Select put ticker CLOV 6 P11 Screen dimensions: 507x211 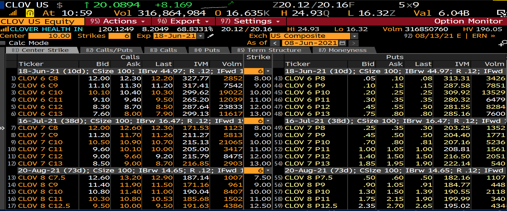pyautogui.click(x=307, y=100)
